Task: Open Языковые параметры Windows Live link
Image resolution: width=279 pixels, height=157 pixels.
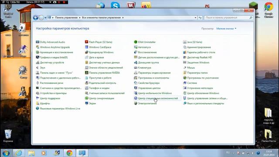Action: point(60,109)
